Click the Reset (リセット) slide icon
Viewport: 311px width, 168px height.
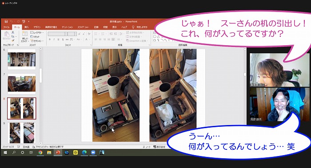click(x=35, y=37)
